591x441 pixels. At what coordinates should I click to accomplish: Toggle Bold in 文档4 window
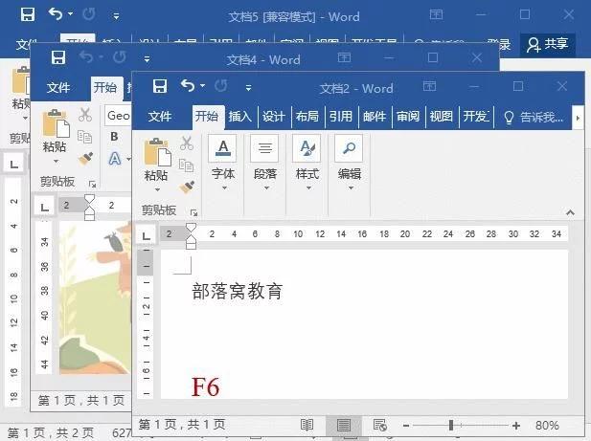[114, 137]
